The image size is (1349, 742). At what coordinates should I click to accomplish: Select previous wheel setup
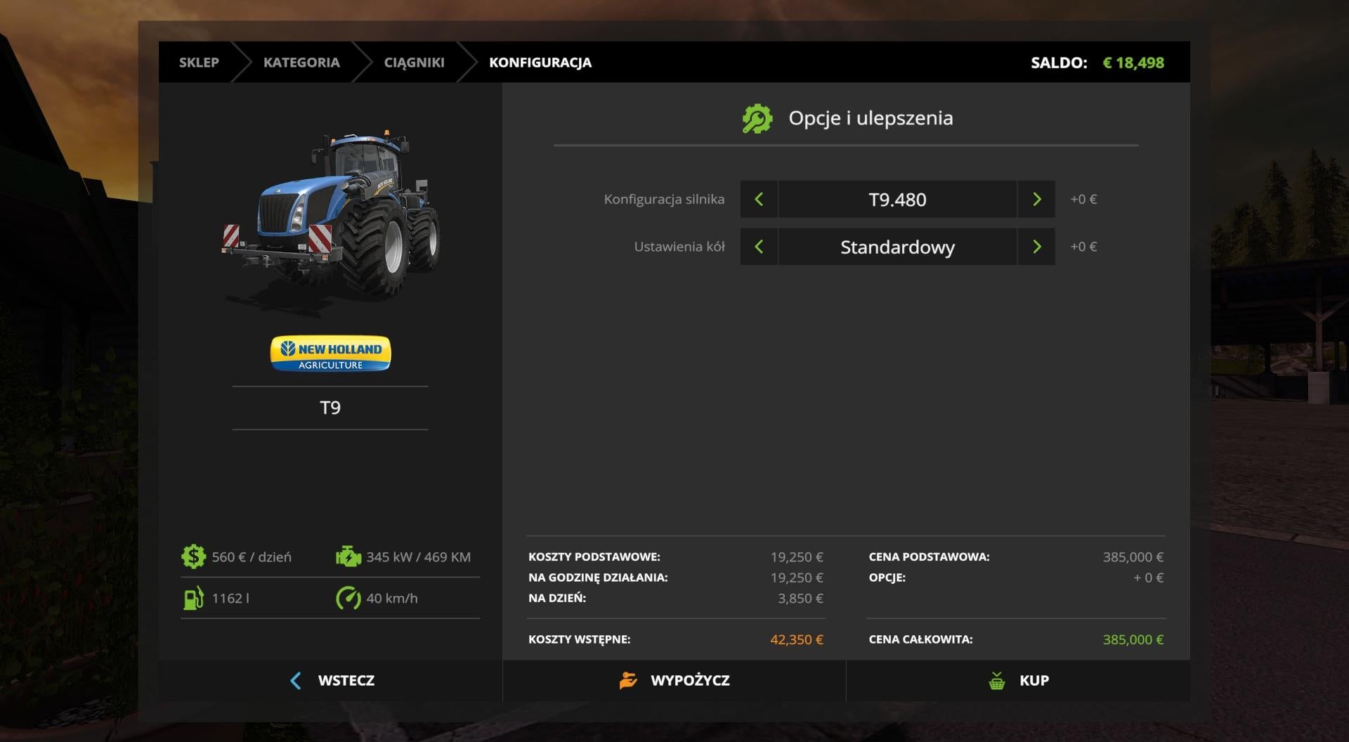click(759, 247)
